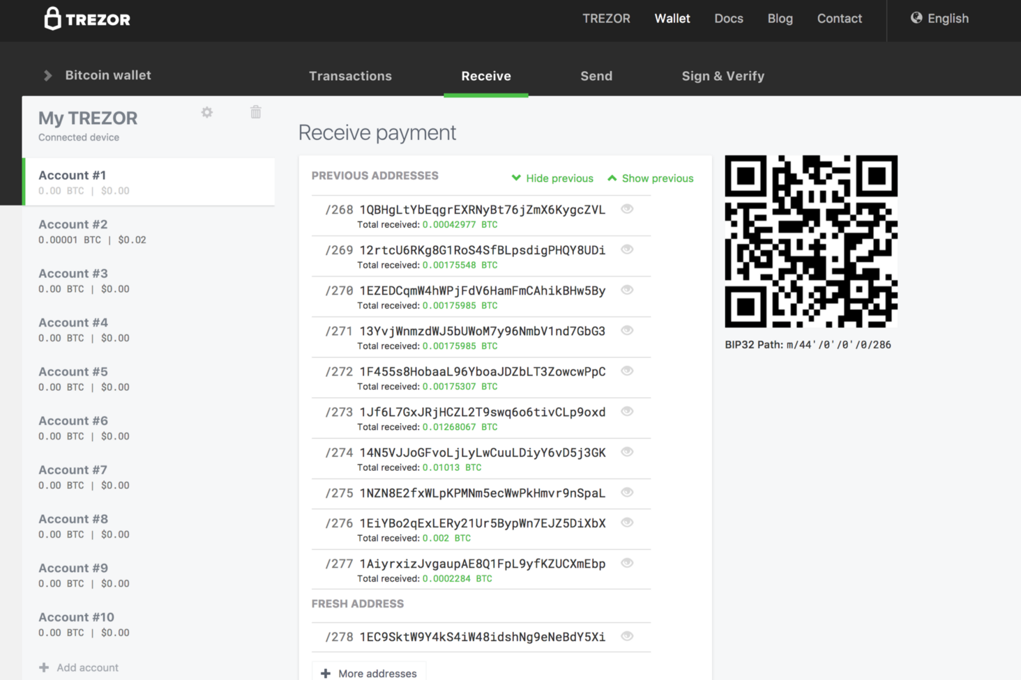Select Account #6 in sidebar
Image resolution: width=1021 pixels, height=680 pixels.
coord(149,428)
